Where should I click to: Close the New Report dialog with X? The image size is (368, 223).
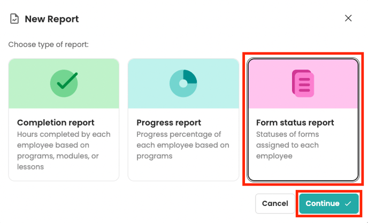point(348,18)
